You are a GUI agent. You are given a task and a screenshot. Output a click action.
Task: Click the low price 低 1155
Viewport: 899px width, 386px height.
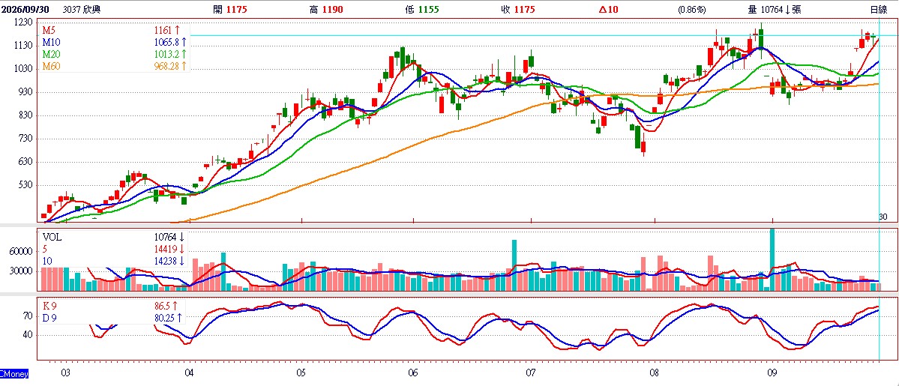tap(422, 9)
